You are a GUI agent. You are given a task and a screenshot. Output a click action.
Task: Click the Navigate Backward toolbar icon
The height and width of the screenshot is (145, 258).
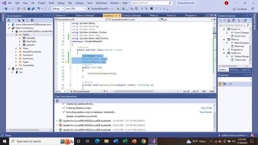tap(6, 9)
